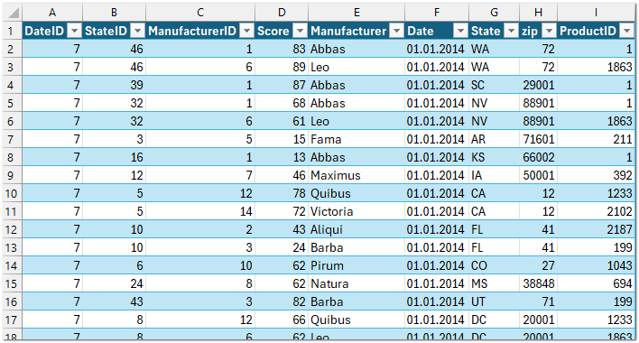639x343 pixels.
Task: Open the Date filter dropdown
Action: pos(460,31)
